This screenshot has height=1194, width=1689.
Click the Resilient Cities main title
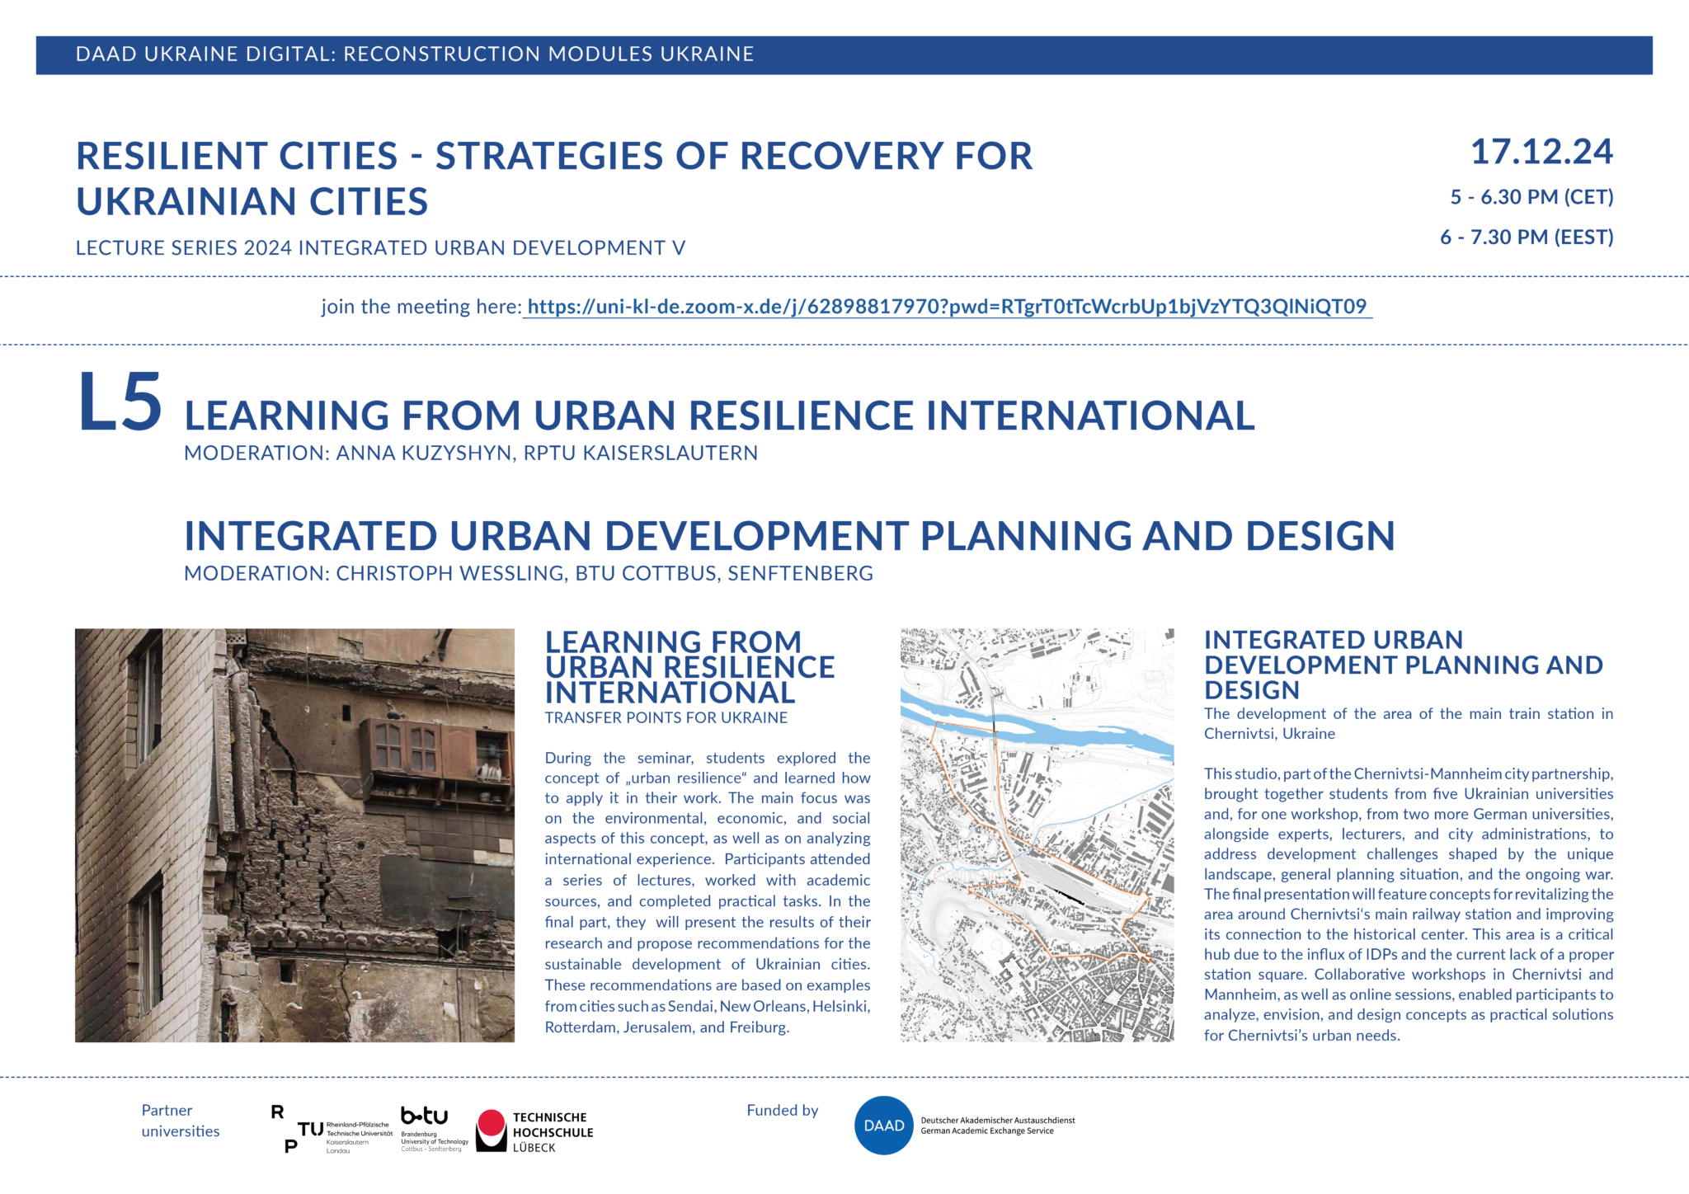tap(553, 177)
